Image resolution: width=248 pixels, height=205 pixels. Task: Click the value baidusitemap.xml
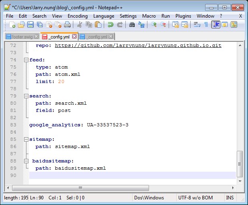tap(81, 168)
